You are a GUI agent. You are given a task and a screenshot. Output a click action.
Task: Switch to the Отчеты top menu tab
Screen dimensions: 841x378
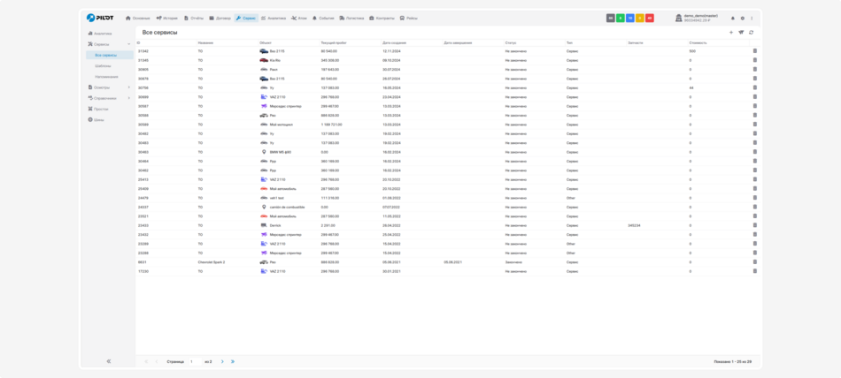point(194,18)
